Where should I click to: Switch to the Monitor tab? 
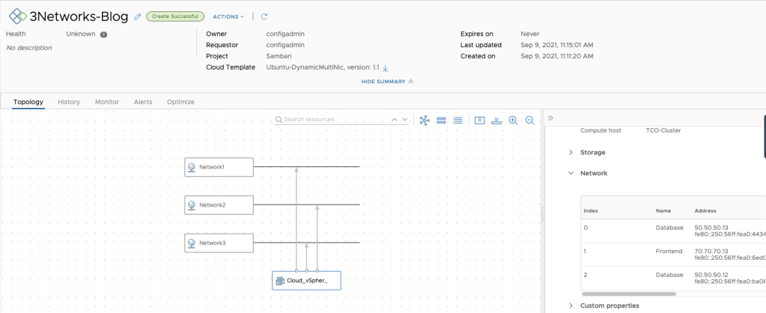click(x=106, y=102)
